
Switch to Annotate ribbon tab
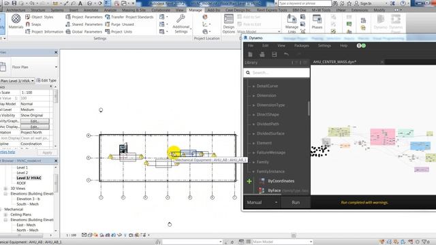click(x=91, y=10)
